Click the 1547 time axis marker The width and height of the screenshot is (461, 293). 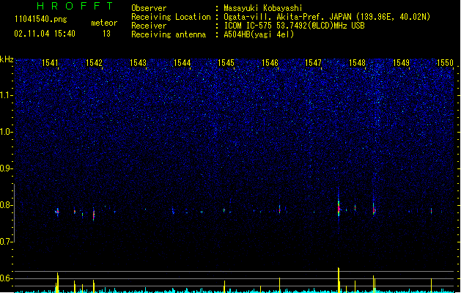[x=314, y=63]
